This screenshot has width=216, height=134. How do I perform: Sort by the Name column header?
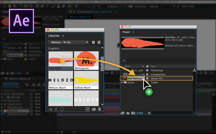[127, 66]
